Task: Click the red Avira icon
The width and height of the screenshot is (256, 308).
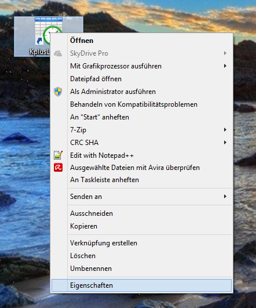Action: (x=58, y=168)
